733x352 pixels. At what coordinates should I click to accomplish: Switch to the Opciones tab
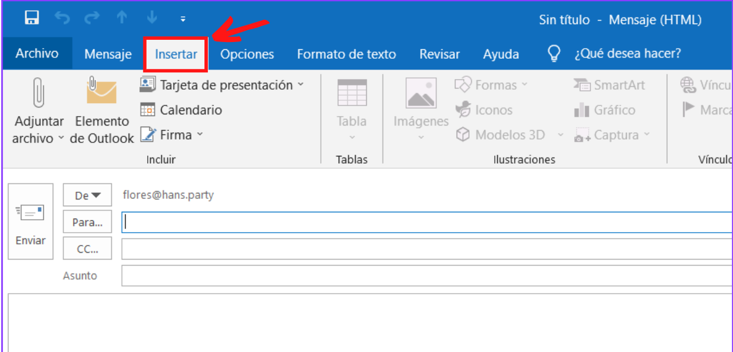pos(247,54)
